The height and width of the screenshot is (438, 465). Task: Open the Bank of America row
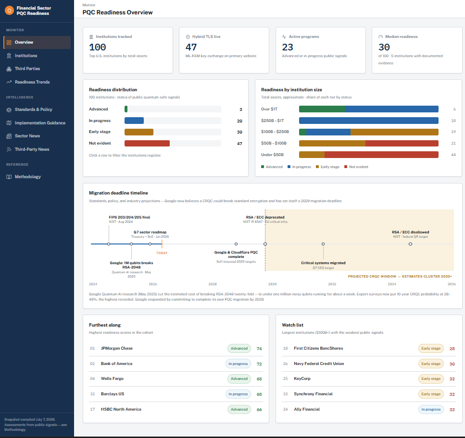coord(176,364)
